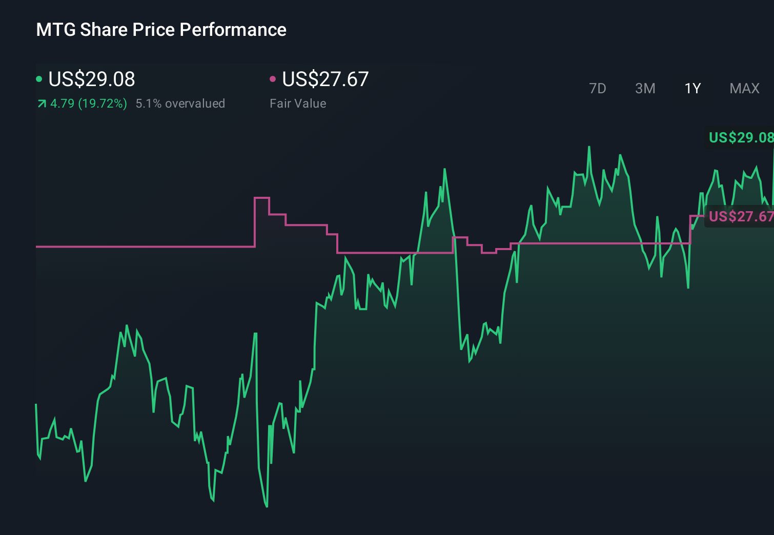Click the Fair Value caption text

(x=298, y=104)
